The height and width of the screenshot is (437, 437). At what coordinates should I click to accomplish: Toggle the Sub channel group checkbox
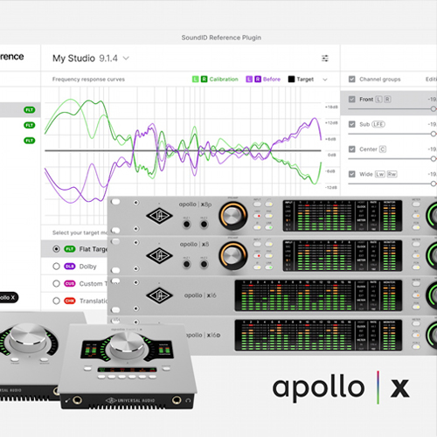point(352,124)
